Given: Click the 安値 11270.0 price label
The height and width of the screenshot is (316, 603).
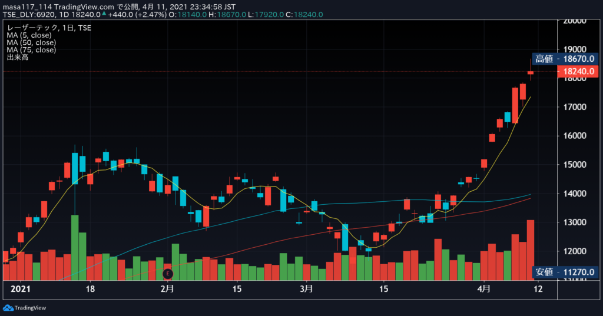Looking at the screenshot, I should [x=565, y=272].
